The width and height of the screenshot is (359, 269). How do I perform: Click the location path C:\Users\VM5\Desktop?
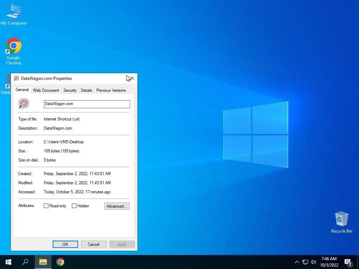click(63, 142)
